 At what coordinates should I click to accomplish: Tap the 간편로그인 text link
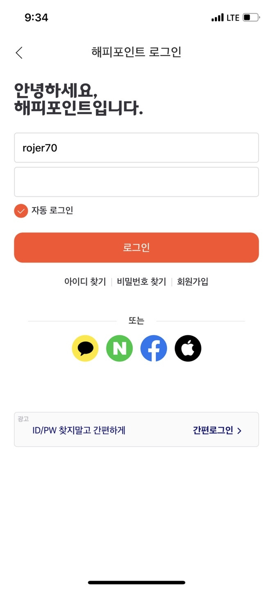tap(213, 430)
